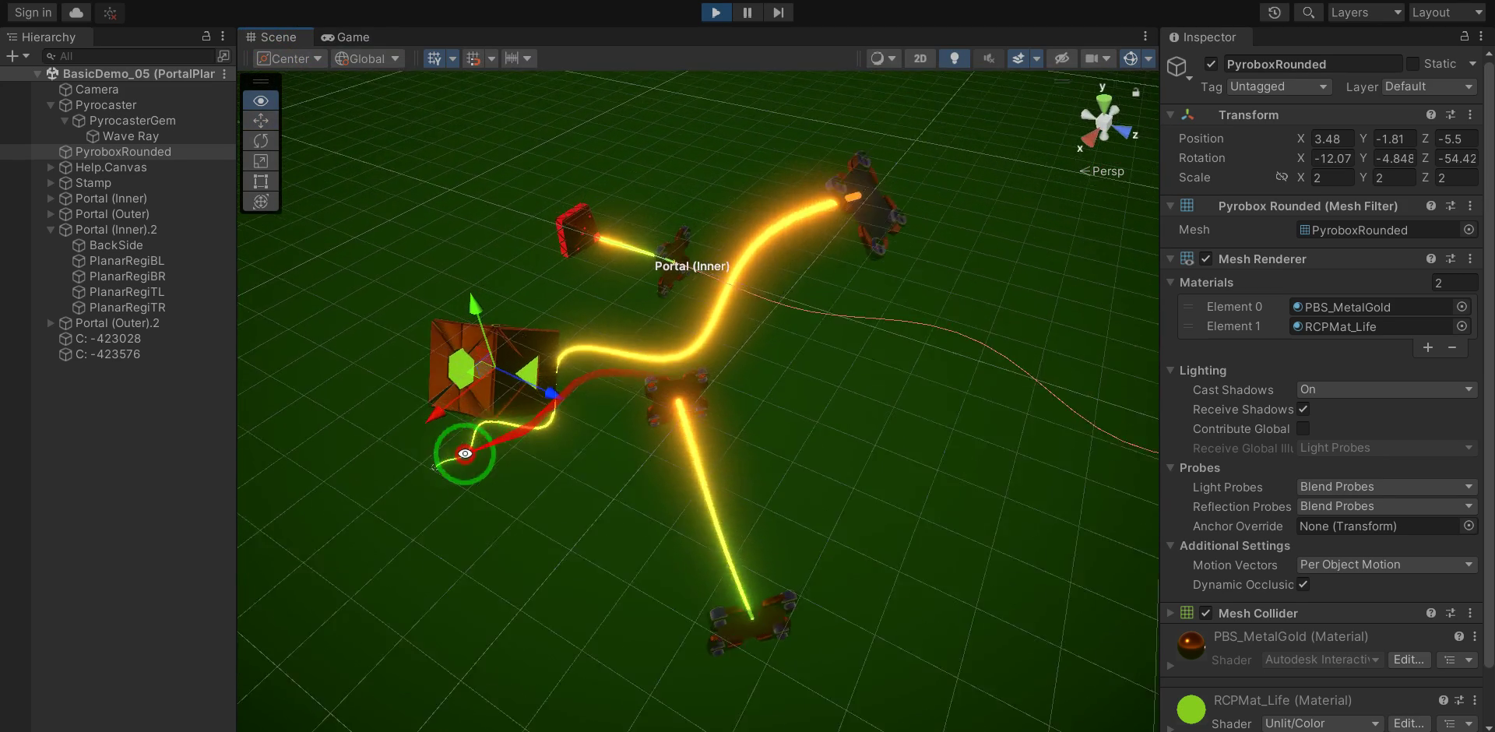Image resolution: width=1495 pixels, height=732 pixels.
Task: Open the Hierarchy create plus menu
Action: tap(17, 56)
